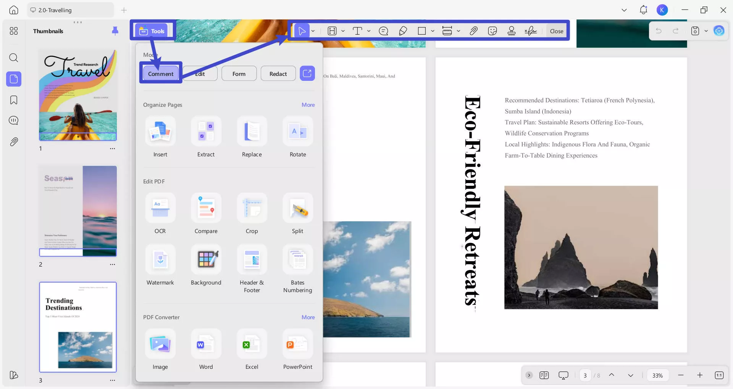733x389 pixels.
Task: Click the signature tool icon
Action: pos(531,31)
